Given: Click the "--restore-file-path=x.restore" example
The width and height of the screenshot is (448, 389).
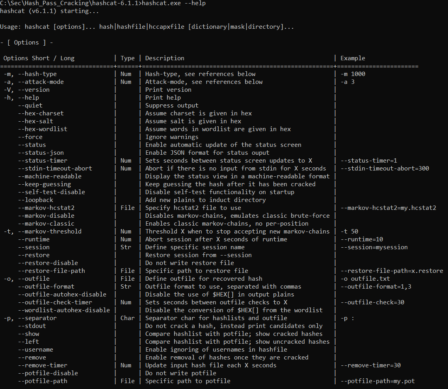Looking at the screenshot, I should pyautogui.click(x=392, y=271).
